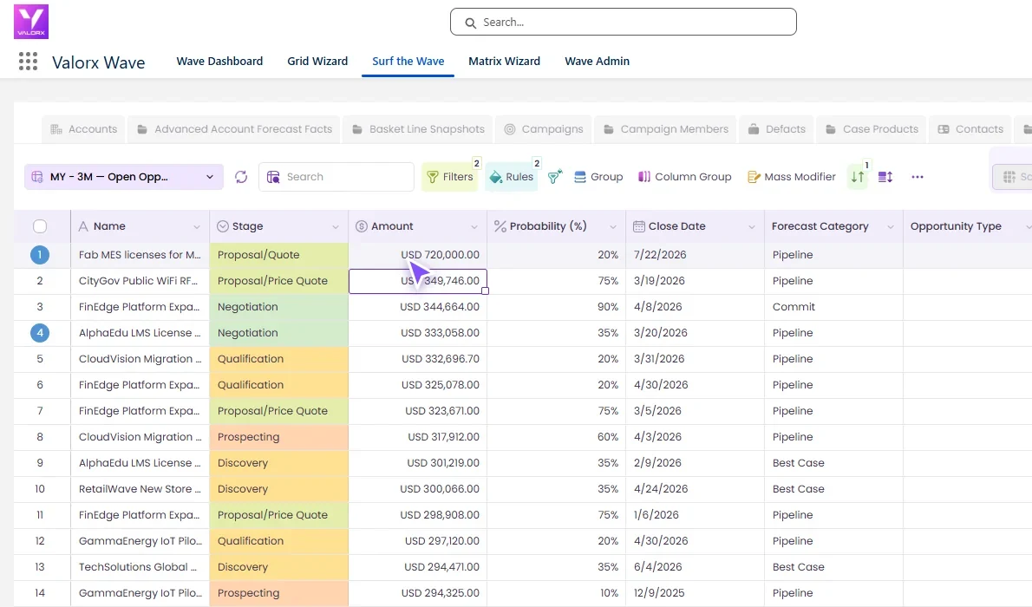1032x607 pixels.
Task: Click the Proposal/Quote stage cell in row 1
Action: click(x=278, y=255)
